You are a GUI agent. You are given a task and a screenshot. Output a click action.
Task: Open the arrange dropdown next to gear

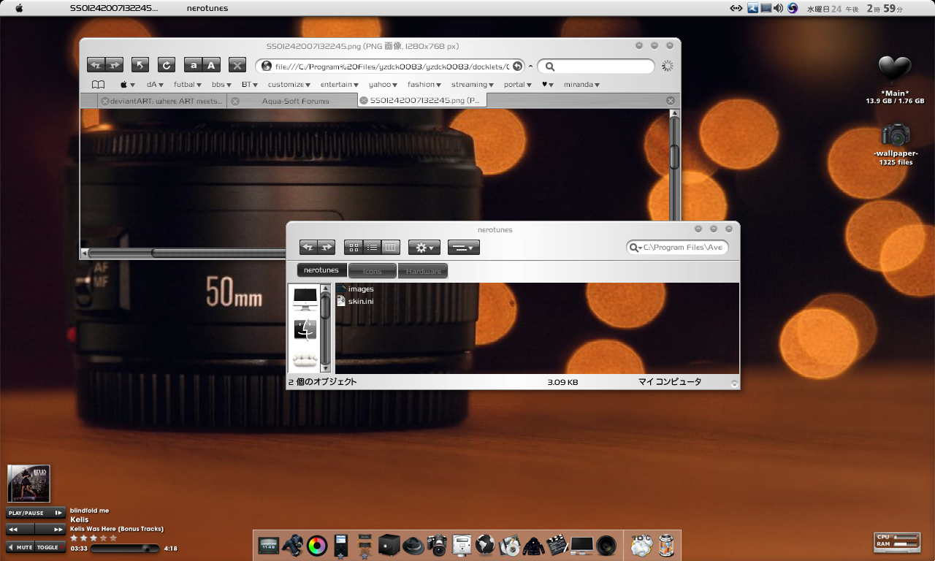click(464, 248)
